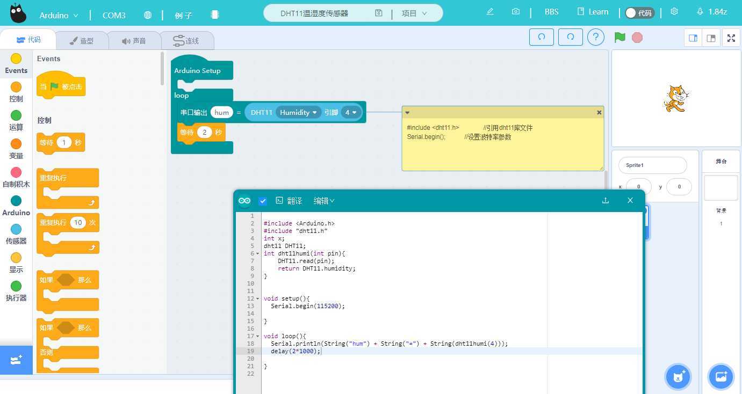Switch to the 连线 wiring tab

point(186,40)
